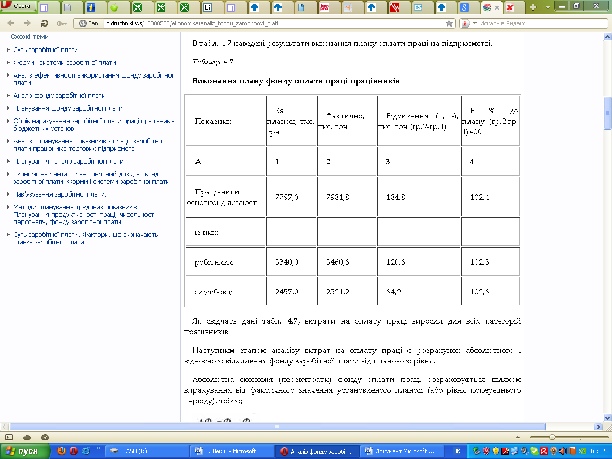Click table cell value 7797,0
This screenshot has width=612, height=459.
click(x=286, y=197)
